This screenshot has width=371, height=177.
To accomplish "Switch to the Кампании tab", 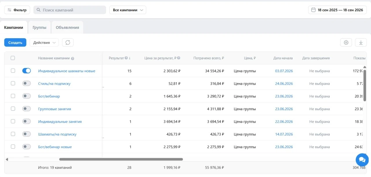I will (x=14, y=27).
